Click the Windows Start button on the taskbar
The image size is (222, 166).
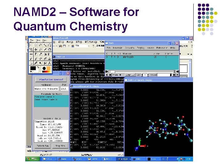click(x=33, y=159)
